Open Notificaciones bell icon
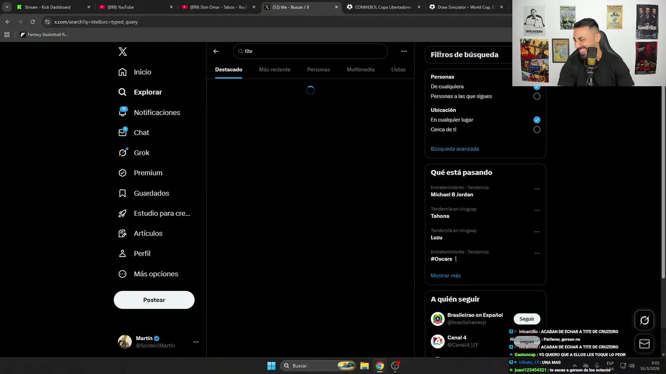The image size is (666, 374). click(122, 112)
